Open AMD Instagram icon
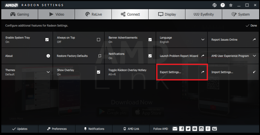Viewport: 260px width, 135px height. pyautogui.click(x=201, y=129)
